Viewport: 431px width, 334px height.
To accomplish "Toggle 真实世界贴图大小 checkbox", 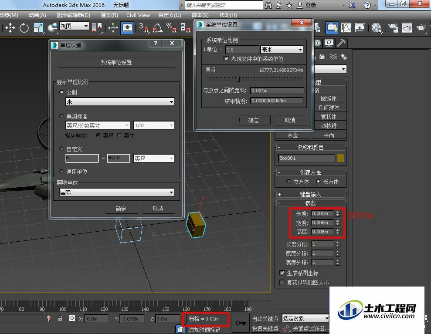I will tap(282, 282).
